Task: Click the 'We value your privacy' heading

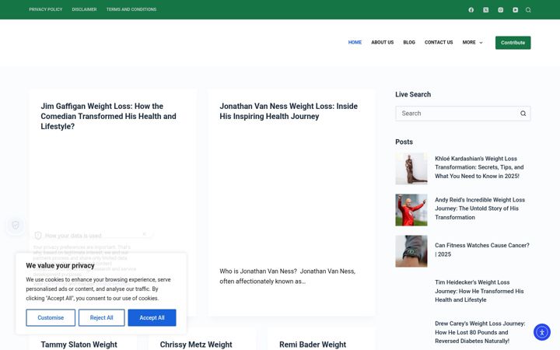Action: [60, 265]
